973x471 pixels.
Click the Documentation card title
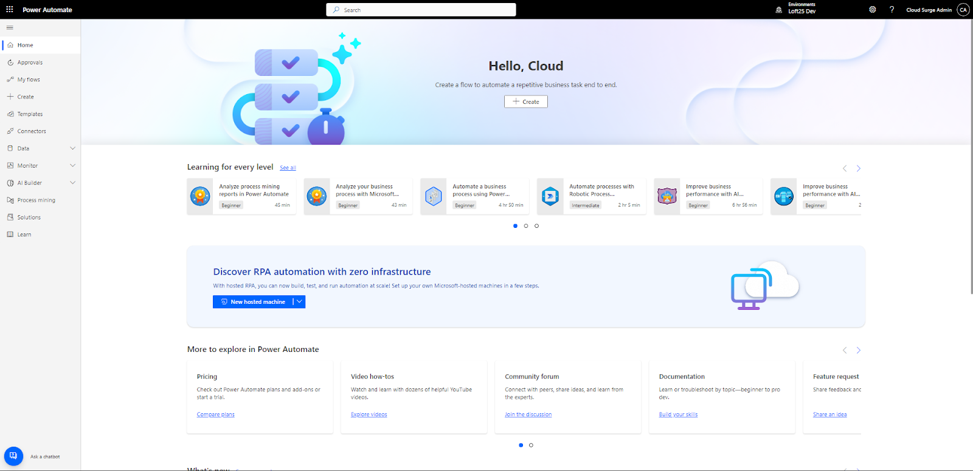tap(682, 377)
